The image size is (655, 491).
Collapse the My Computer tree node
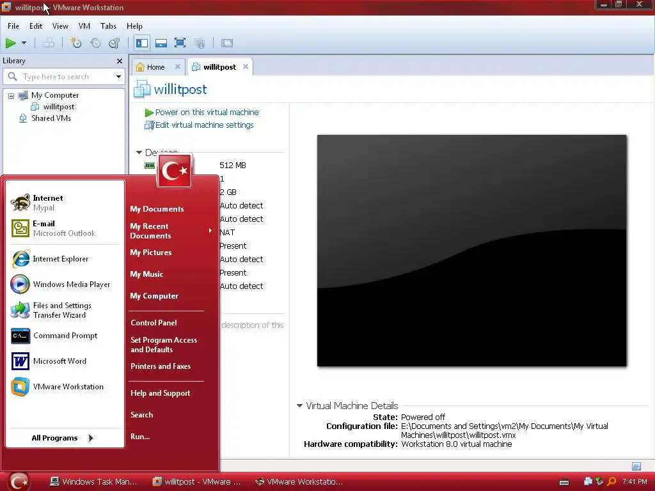(12, 96)
